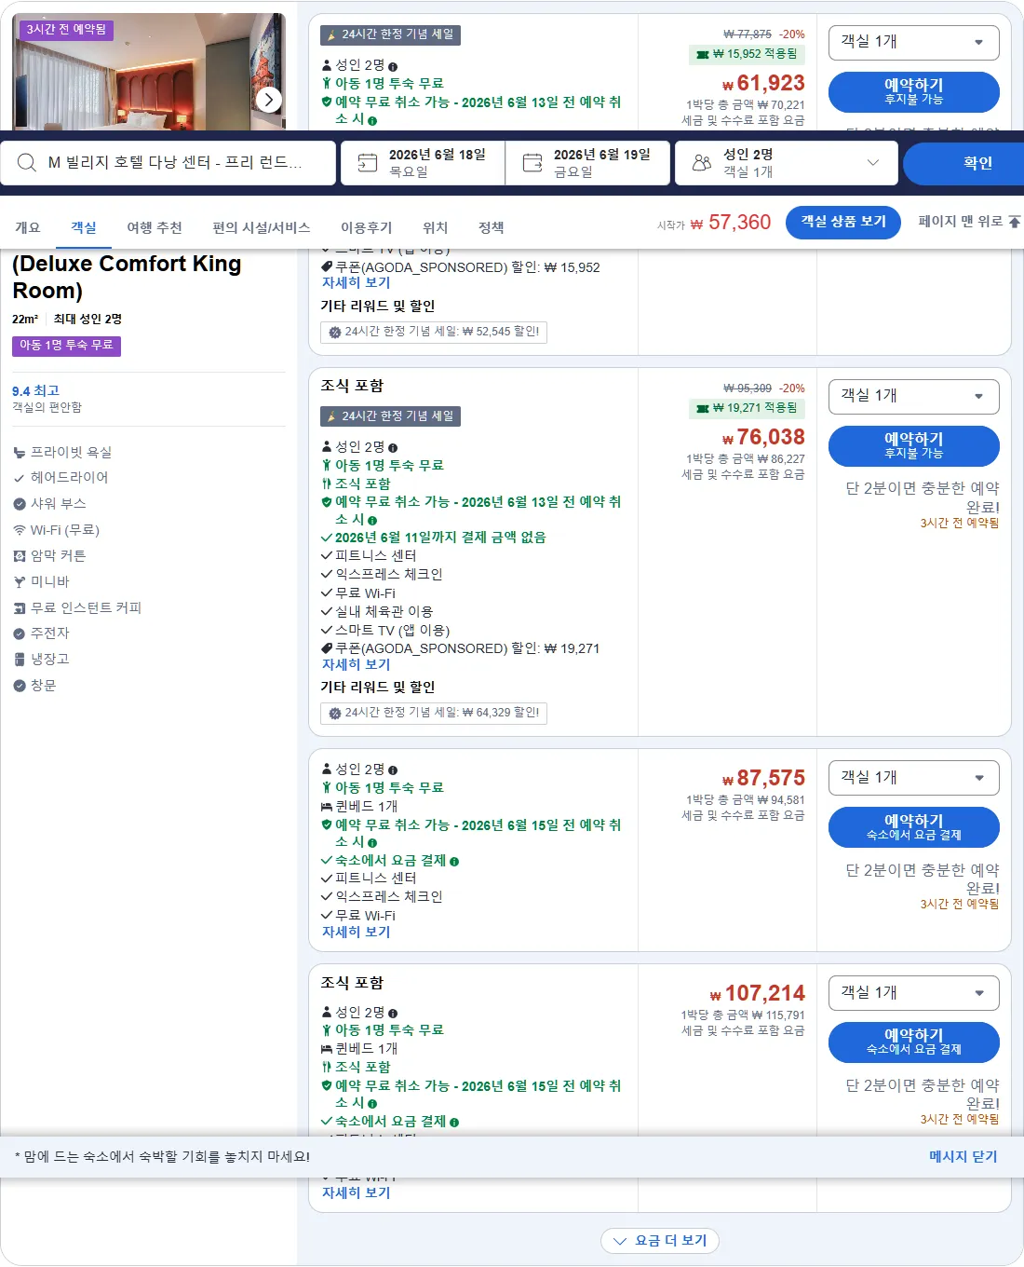Open the 위치 tab
Screen dimensions: 1024x1267
(x=436, y=227)
